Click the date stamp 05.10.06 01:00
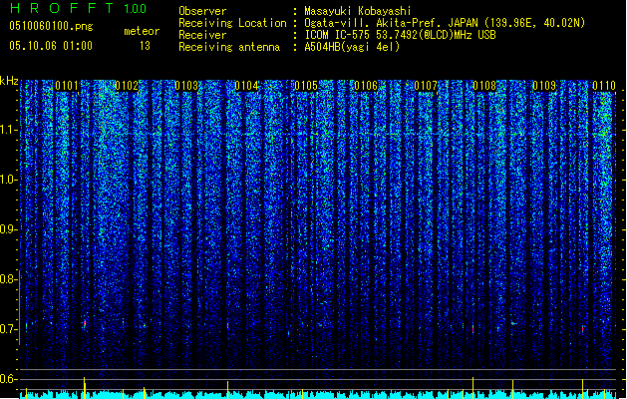 pyautogui.click(x=51, y=46)
